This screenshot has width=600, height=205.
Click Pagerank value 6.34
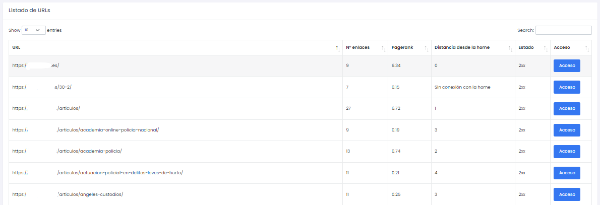[x=396, y=66]
